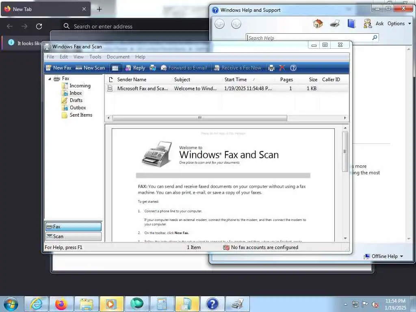
Task: Open Windows Media Player from taskbar
Action: click(x=112, y=304)
